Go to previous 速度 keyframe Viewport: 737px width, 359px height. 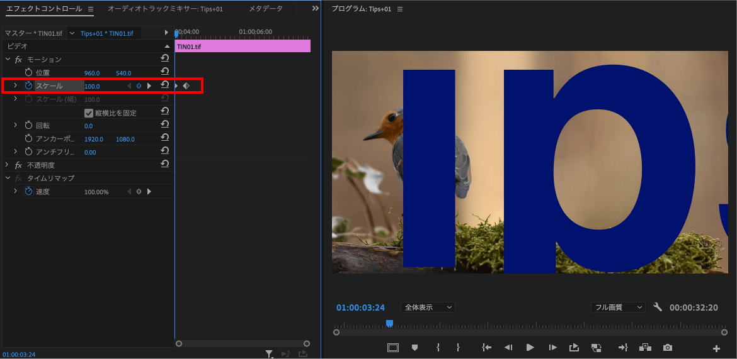[x=129, y=192]
